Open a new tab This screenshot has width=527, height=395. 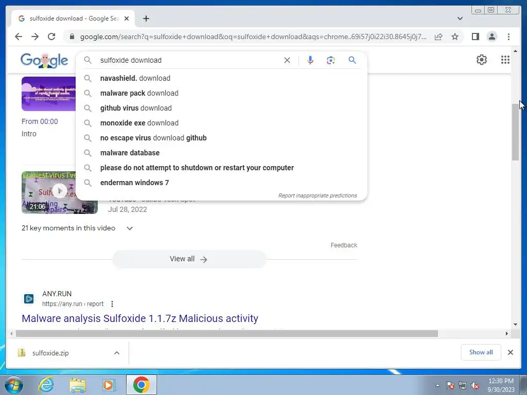[x=146, y=19]
